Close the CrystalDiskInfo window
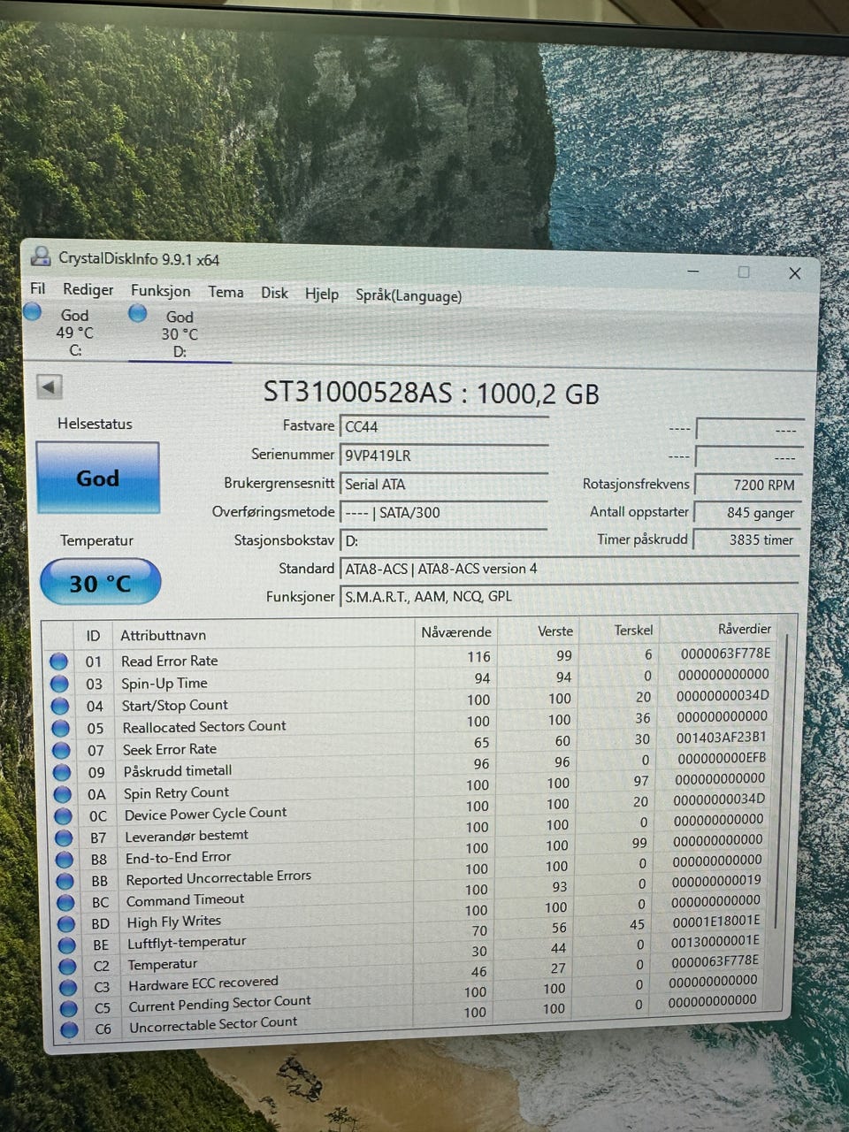Image resolution: width=849 pixels, height=1132 pixels. 794,273
